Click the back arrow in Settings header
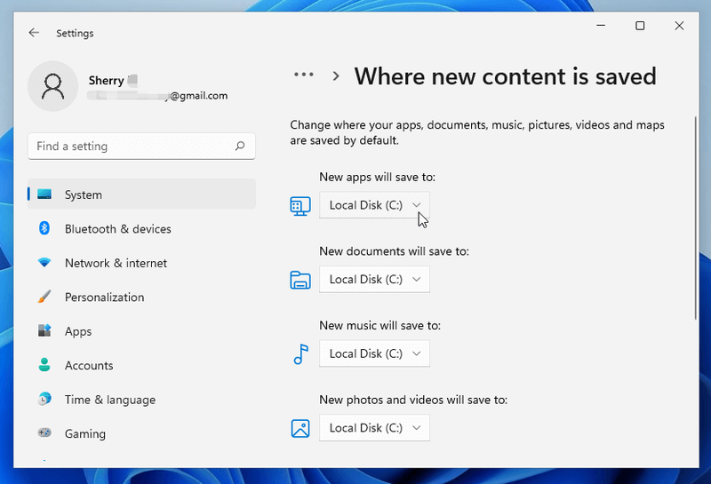Image resolution: width=711 pixels, height=484 pixels. [34, 33]
